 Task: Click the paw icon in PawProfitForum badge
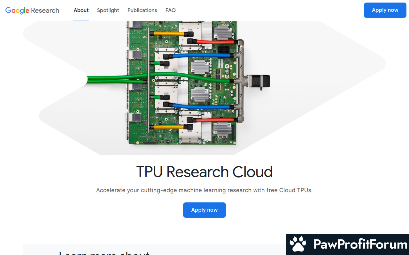298,244
